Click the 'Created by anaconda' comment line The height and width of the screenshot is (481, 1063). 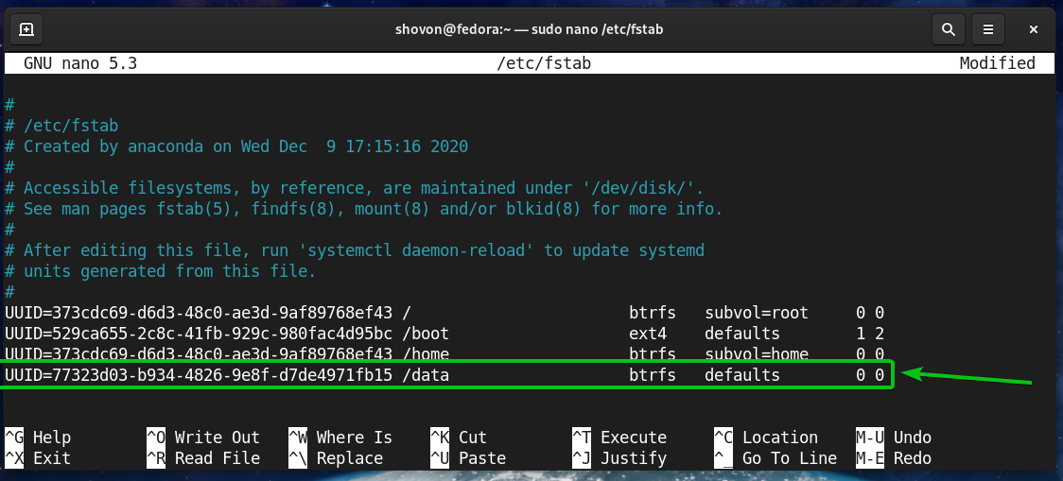[x=236, y=146]
